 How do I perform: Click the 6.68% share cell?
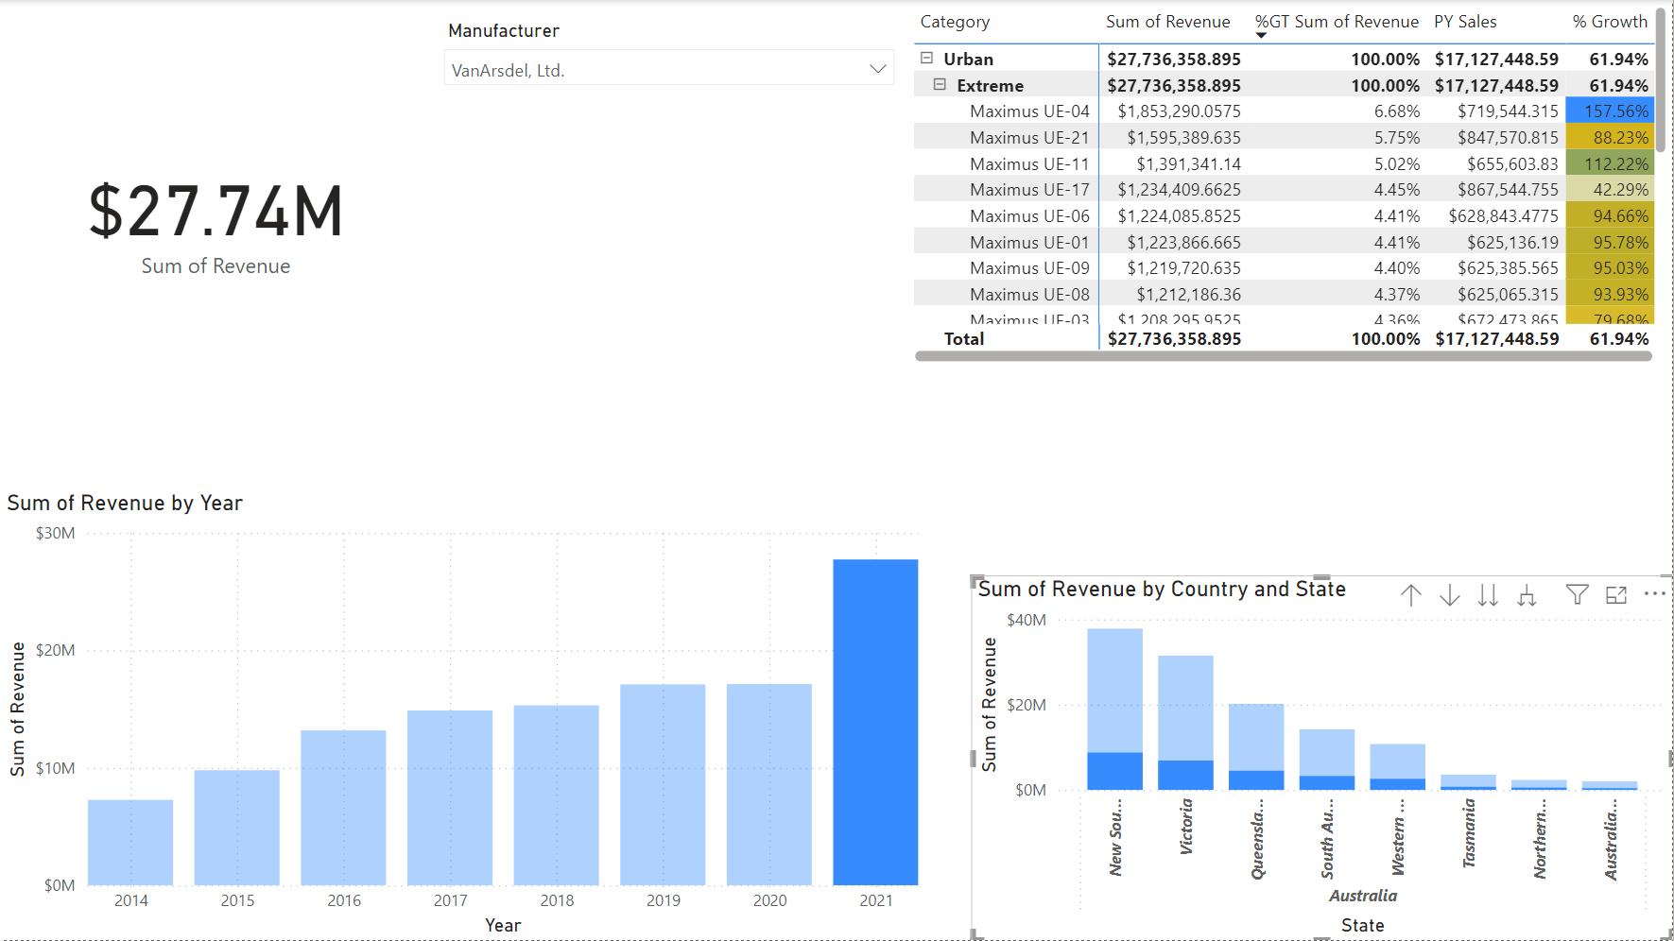tap(1397, 111)
